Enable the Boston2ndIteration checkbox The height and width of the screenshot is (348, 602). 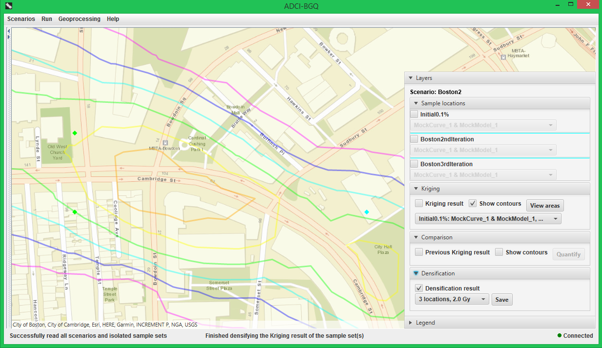click(414, 139)
